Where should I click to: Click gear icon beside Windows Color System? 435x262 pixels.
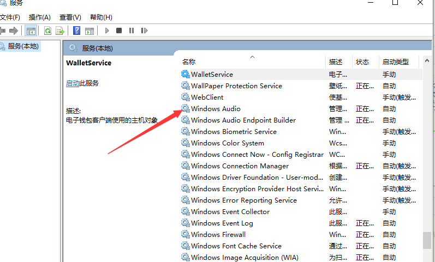(186, 143)
